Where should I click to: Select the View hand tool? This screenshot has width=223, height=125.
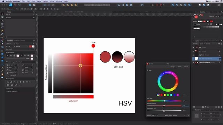coord(2,74)
